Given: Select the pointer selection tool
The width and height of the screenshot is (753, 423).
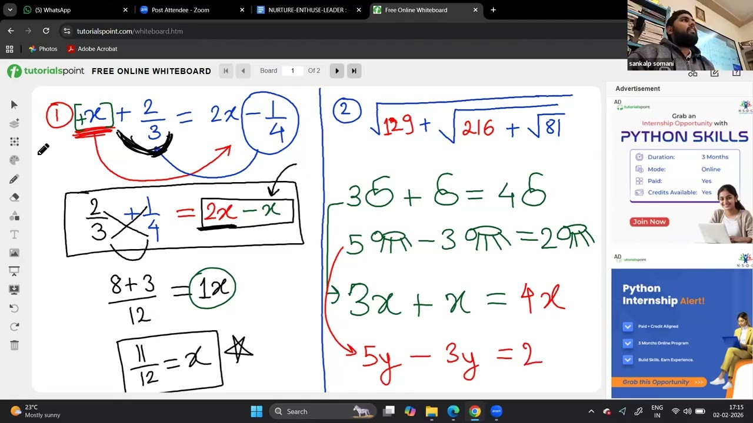Looking at the screenshot, I should [14, 105].
